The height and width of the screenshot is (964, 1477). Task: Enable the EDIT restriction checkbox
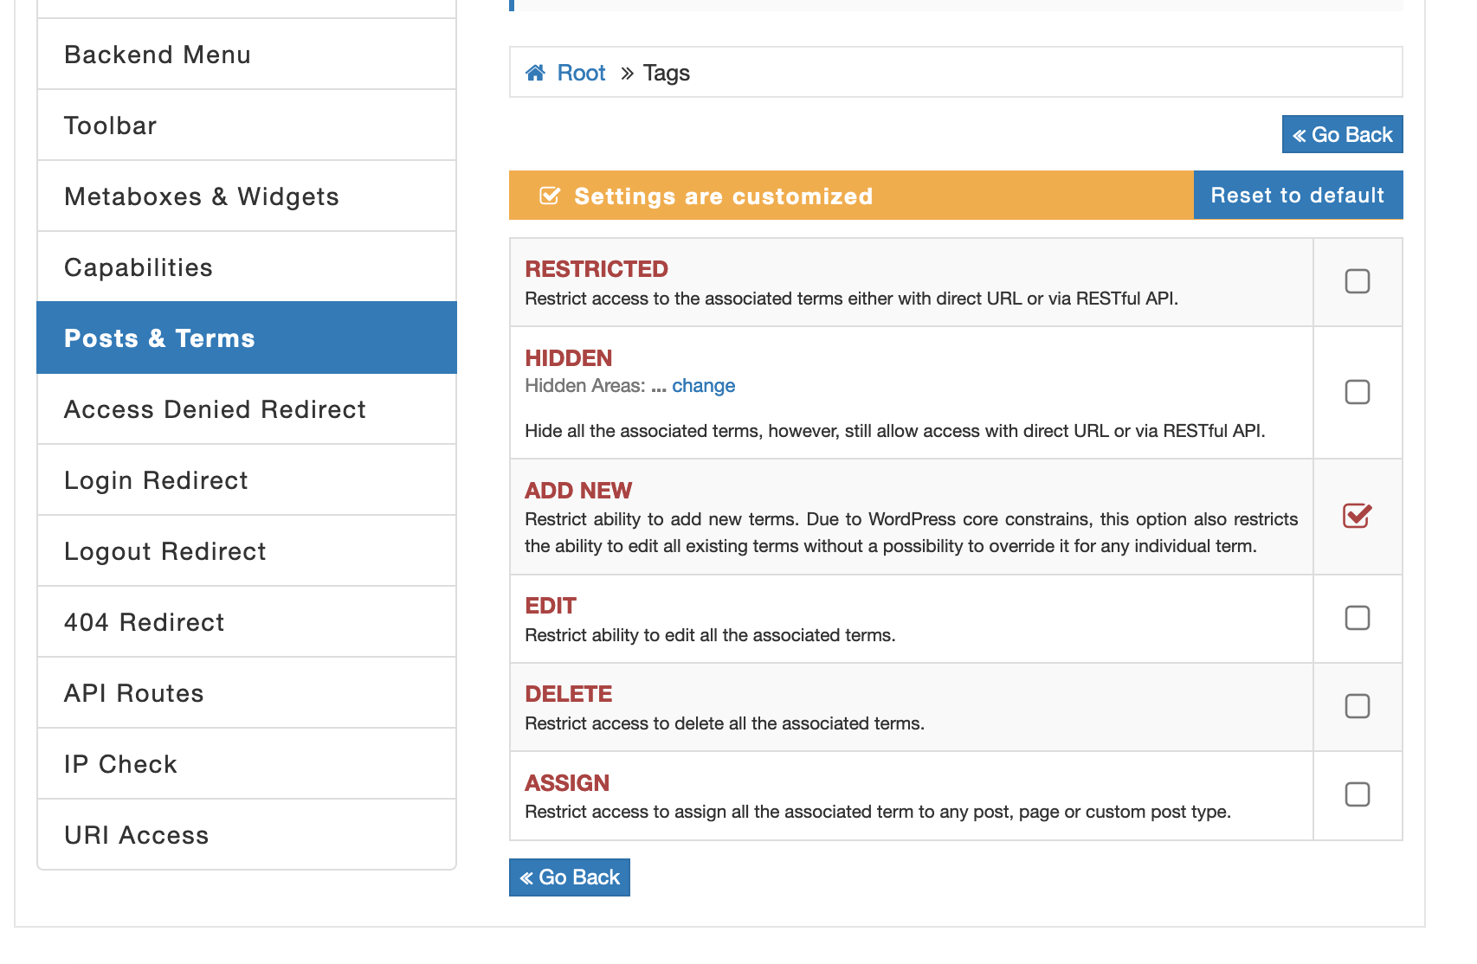coord(1358,619)
